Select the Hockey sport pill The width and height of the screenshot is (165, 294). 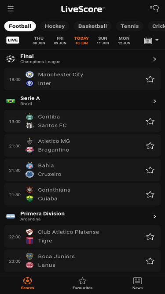[x=55, y=26]
